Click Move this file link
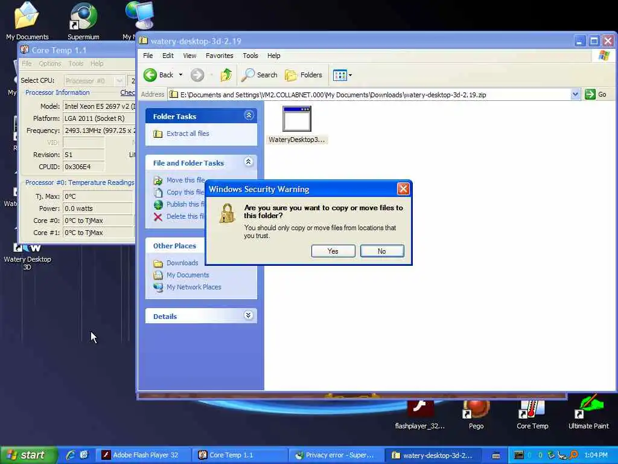 pyautogui.click(x=185, y=180)
